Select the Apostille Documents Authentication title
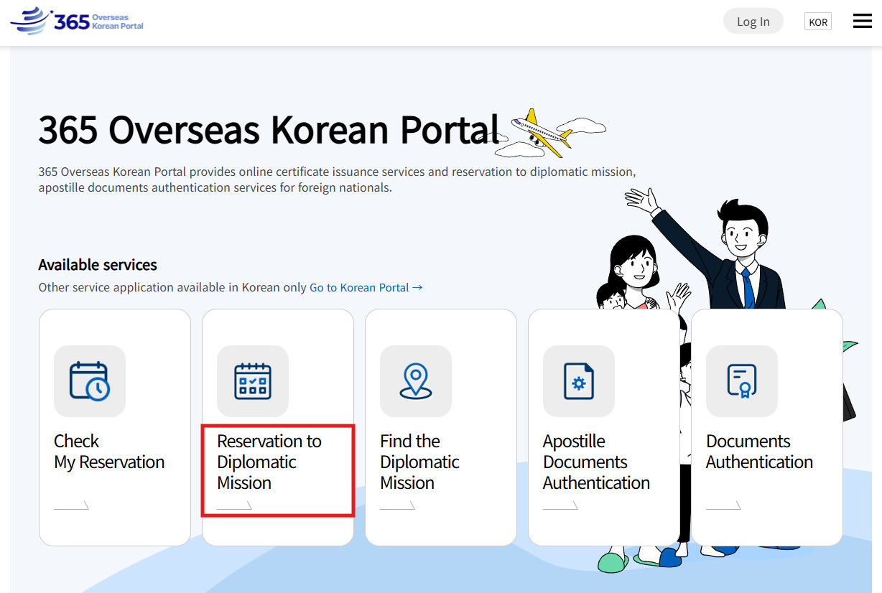This screenshot has height=593, width=882. (x=596, y=462)
